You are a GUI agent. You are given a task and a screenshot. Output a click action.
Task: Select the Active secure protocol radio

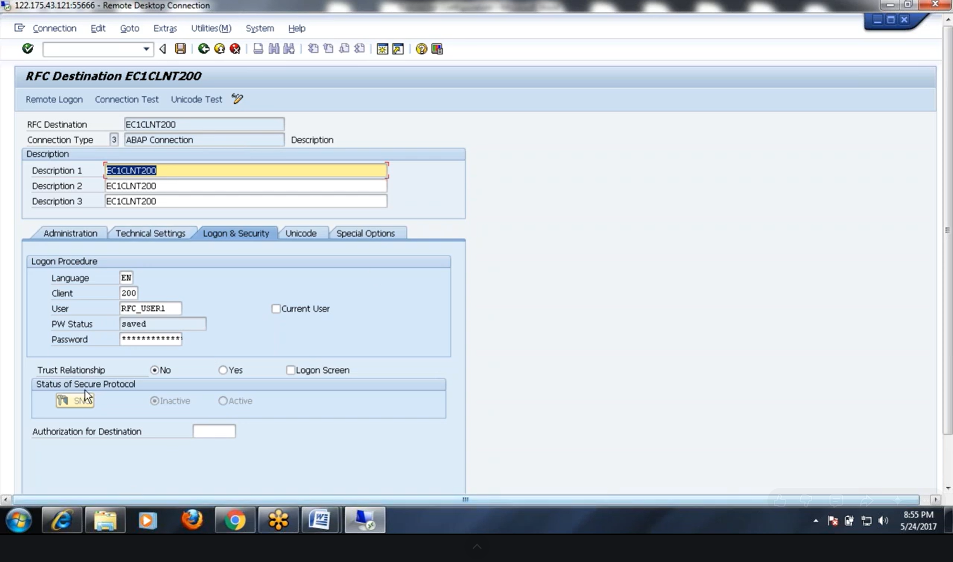[223, 401]
